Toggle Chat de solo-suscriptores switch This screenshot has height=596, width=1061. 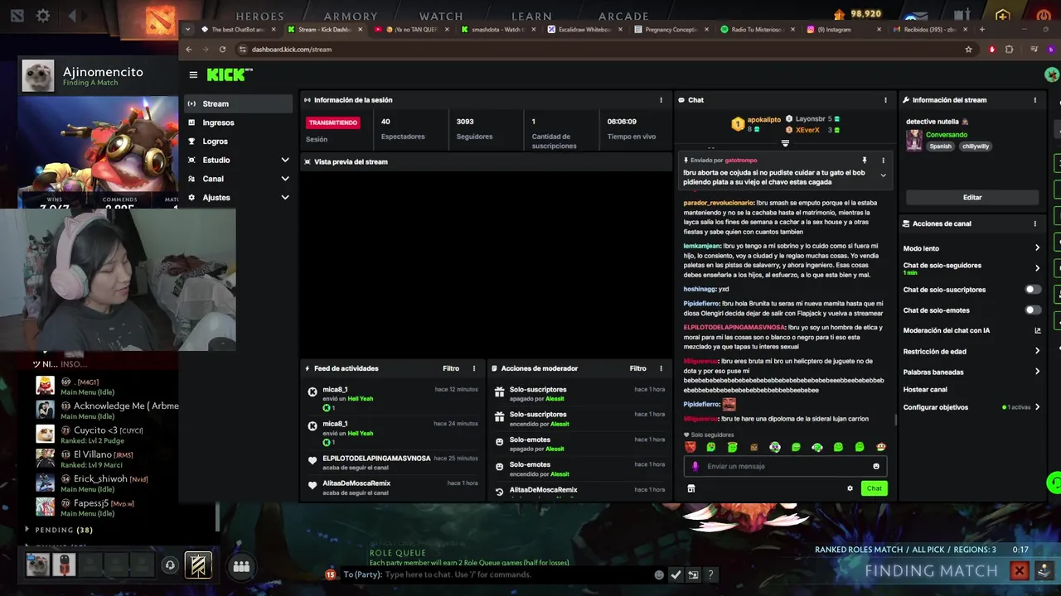point(1033,290)
